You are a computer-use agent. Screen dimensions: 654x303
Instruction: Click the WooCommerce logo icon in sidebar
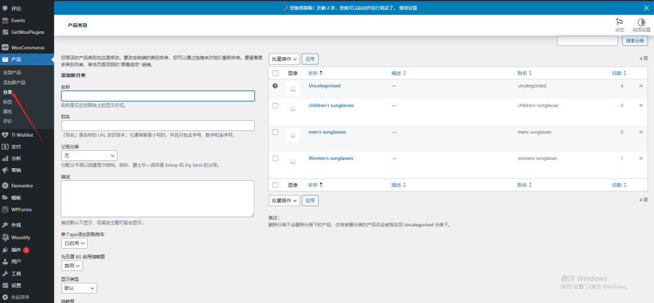click(5, 47)
